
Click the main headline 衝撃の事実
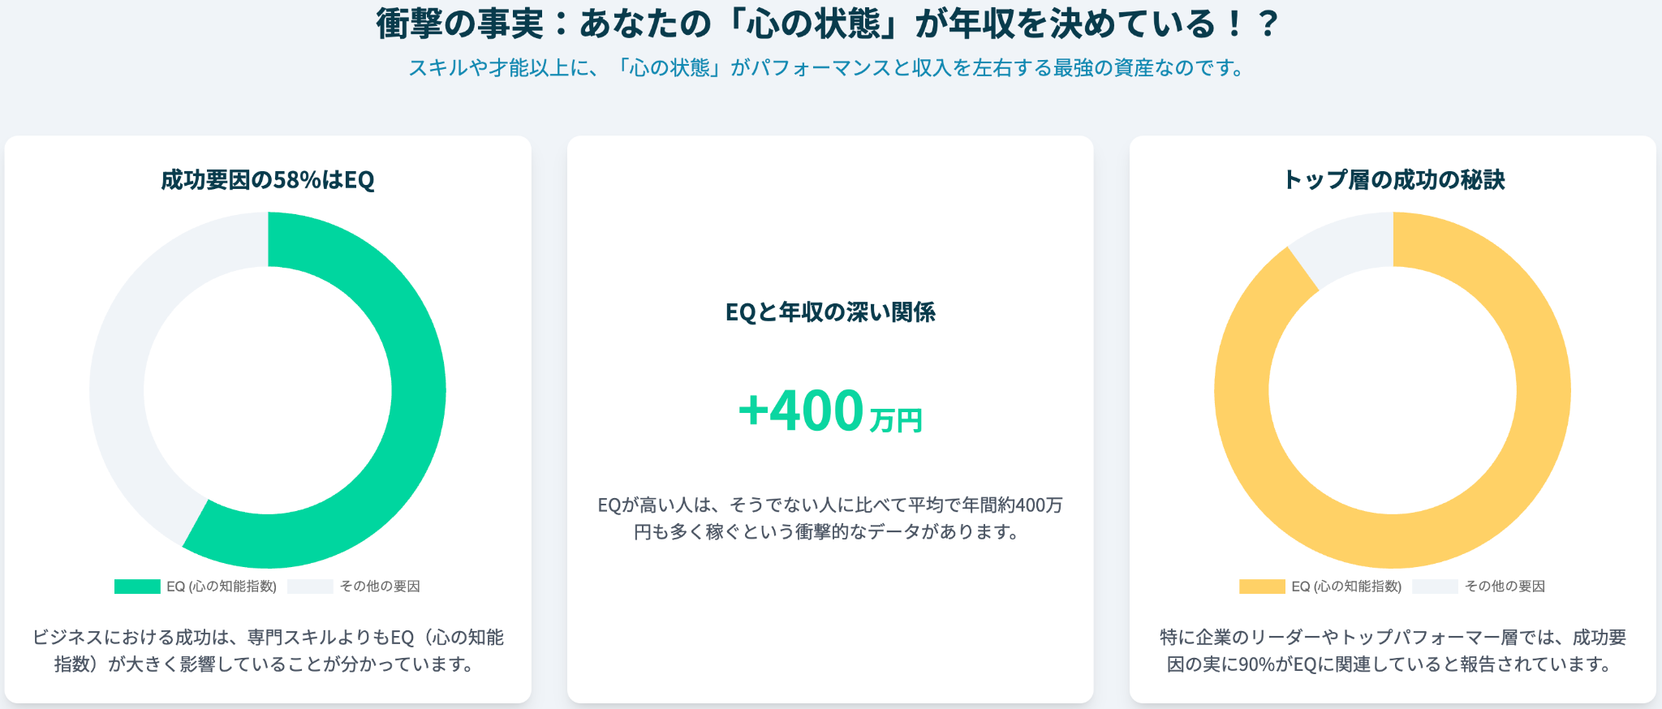click(828, 24)
